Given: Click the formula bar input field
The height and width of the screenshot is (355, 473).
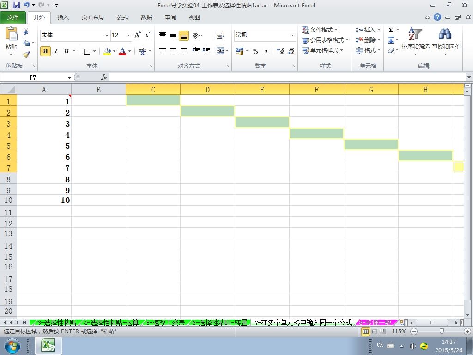Looking at the screenshot, I should pyautogui.click(x=288, y=78).
